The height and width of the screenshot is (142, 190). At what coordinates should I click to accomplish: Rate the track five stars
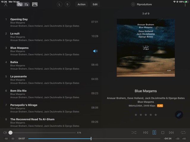156,115
